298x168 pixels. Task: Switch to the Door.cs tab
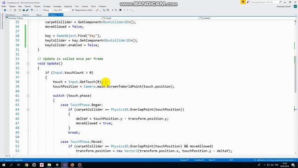coord(26,15)
